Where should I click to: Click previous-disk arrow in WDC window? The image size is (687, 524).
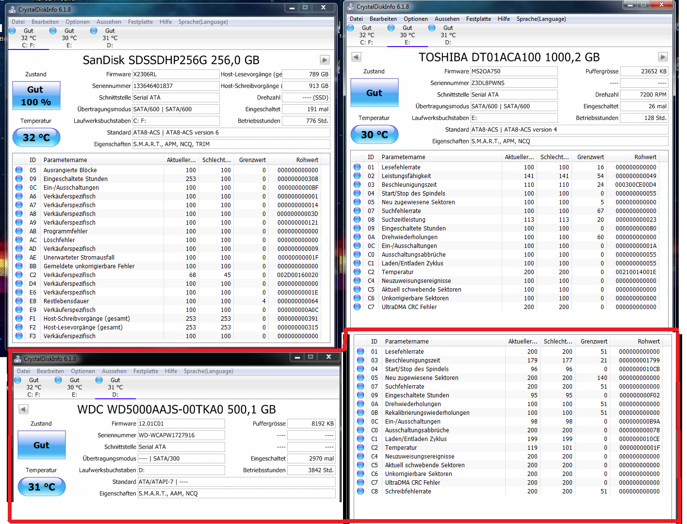[23, 409]
